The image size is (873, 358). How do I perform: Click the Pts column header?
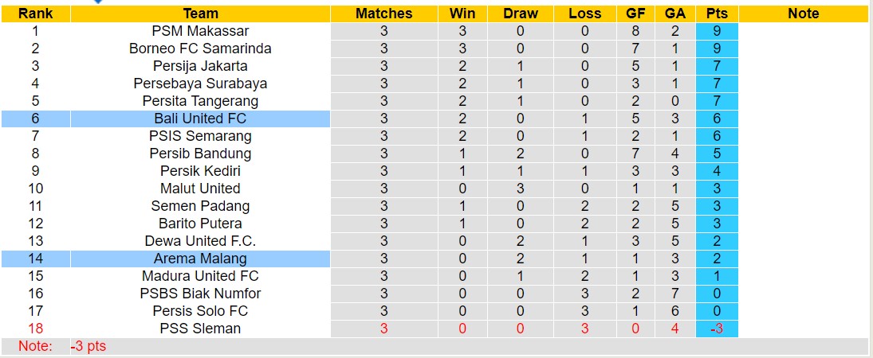[716, 14]
